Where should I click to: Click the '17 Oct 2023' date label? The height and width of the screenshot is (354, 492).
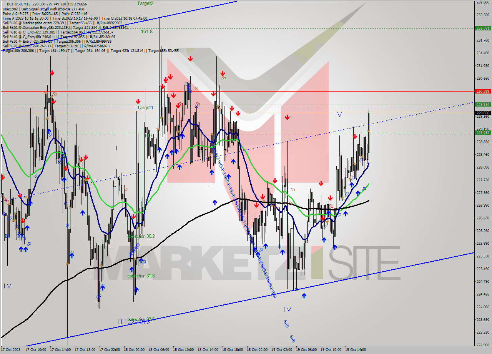(11, 350)
